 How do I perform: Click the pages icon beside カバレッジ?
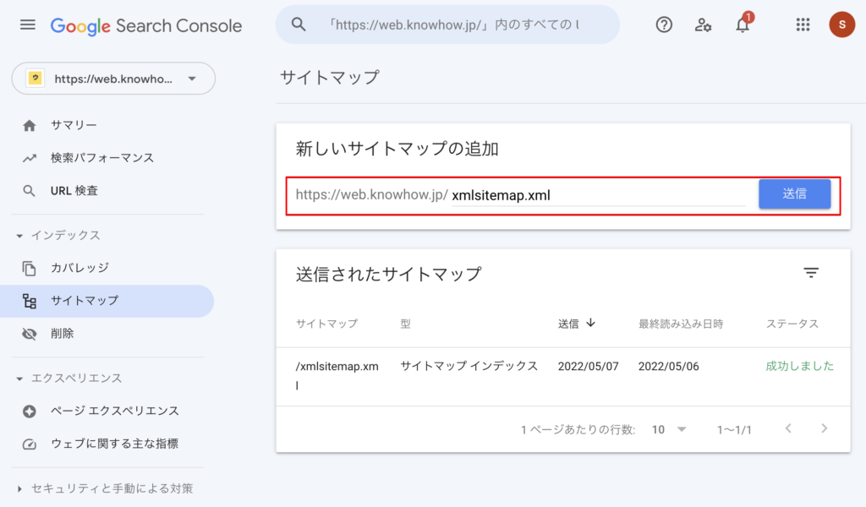30,268
